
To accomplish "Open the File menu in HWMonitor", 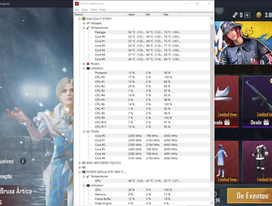I will pyautogui.click(x=77, y=10).
